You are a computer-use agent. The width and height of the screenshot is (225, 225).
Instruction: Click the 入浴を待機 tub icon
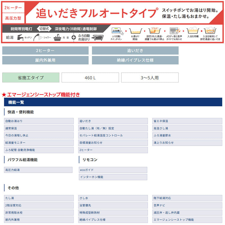pyautogui.click(x=193, y=30)
